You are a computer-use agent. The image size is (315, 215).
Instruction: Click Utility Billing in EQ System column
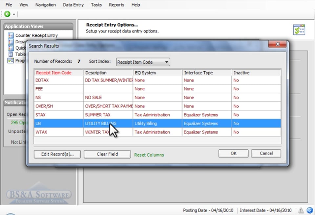[158, 123]
